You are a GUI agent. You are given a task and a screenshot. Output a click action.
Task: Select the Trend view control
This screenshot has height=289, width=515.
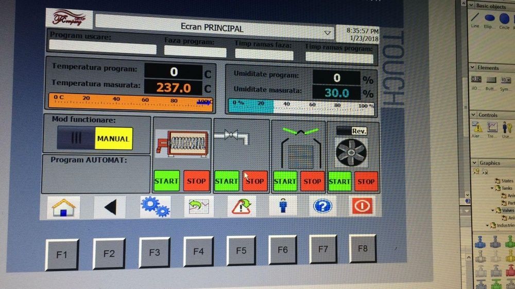[x=492, y=130]
